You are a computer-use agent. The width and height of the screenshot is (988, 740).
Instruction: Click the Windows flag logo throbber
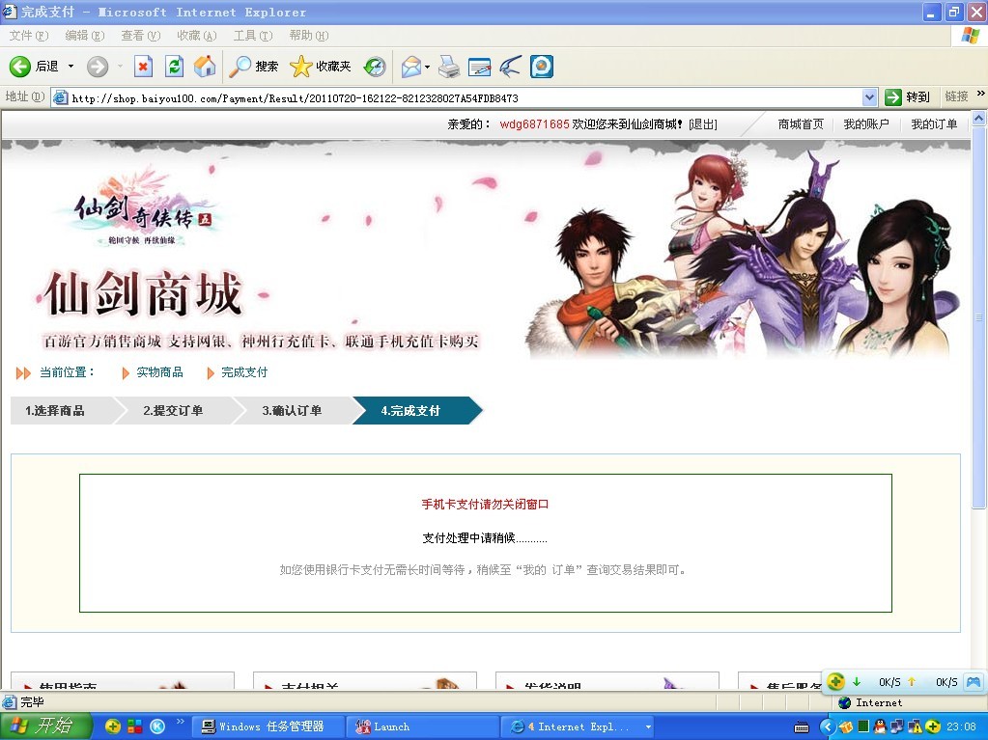tap(971, 36)
